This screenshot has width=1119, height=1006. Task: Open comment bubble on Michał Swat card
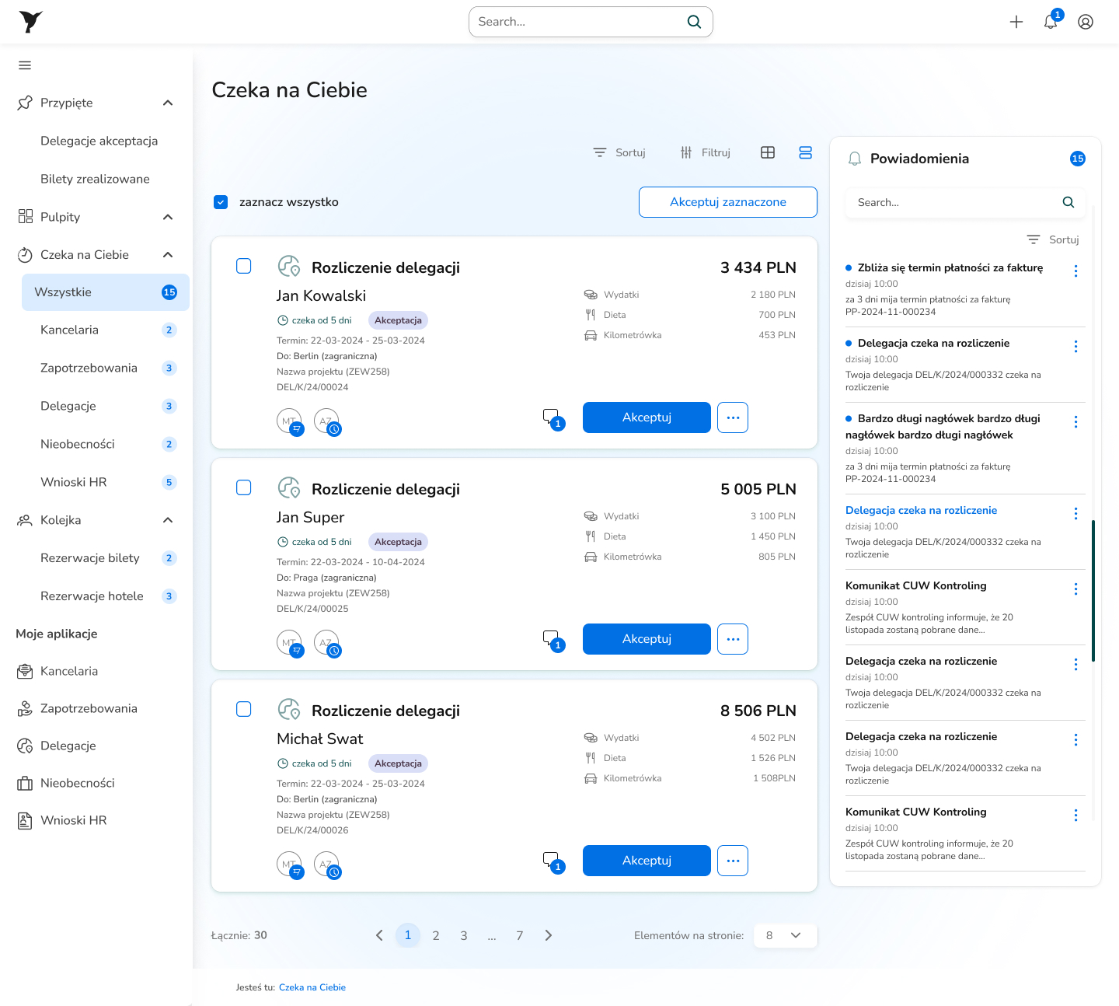pyautogui.click(x=553, y=862)
